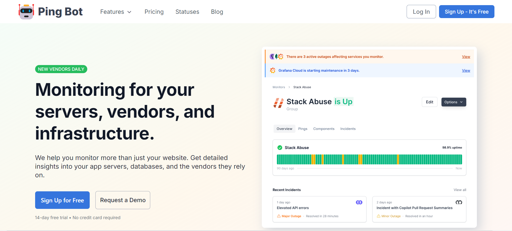Request a Demo button click
512x231 pixels.
tap(123, 200)
